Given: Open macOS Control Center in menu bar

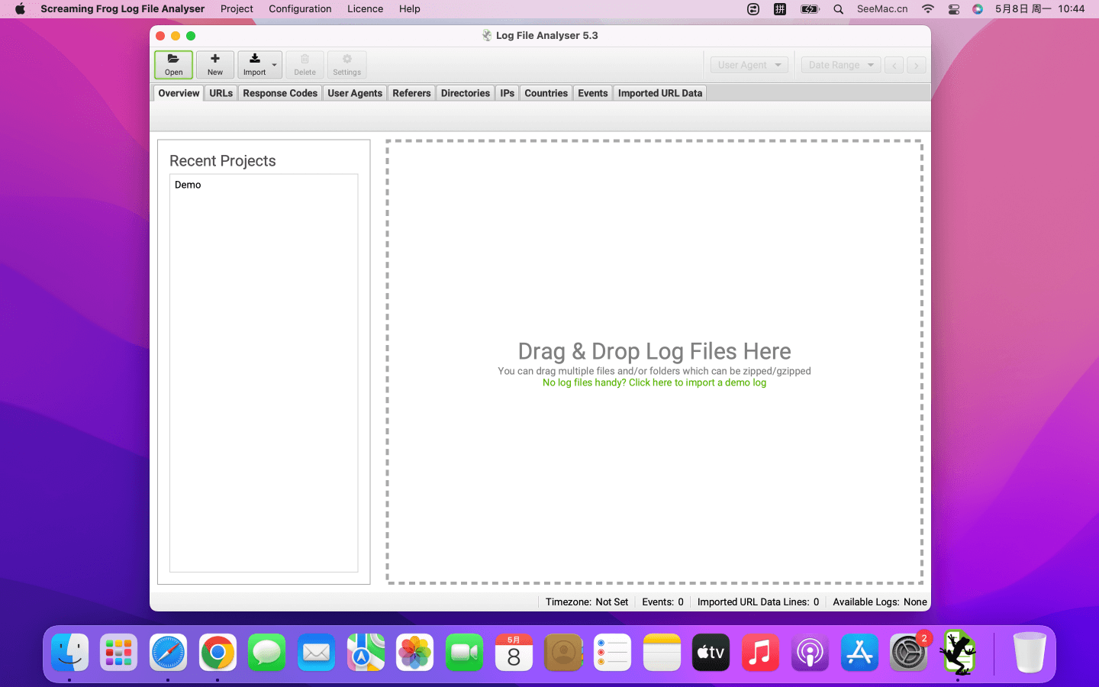Looking at the screenshot, I should (954, 9).
